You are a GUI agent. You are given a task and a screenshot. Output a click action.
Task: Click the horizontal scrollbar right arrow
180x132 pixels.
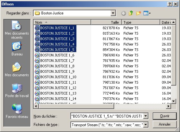tap(168, 106)
